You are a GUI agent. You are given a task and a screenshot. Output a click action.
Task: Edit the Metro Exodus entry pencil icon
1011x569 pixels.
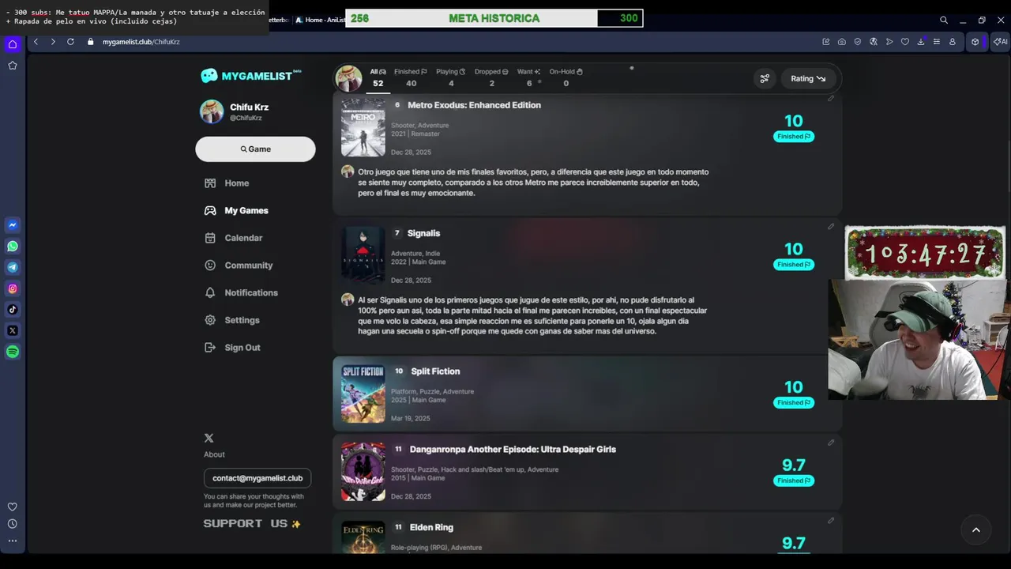coord(831,99)
